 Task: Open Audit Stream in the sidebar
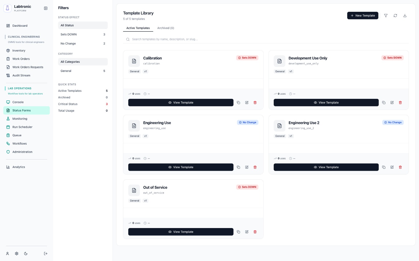[21, 75]
